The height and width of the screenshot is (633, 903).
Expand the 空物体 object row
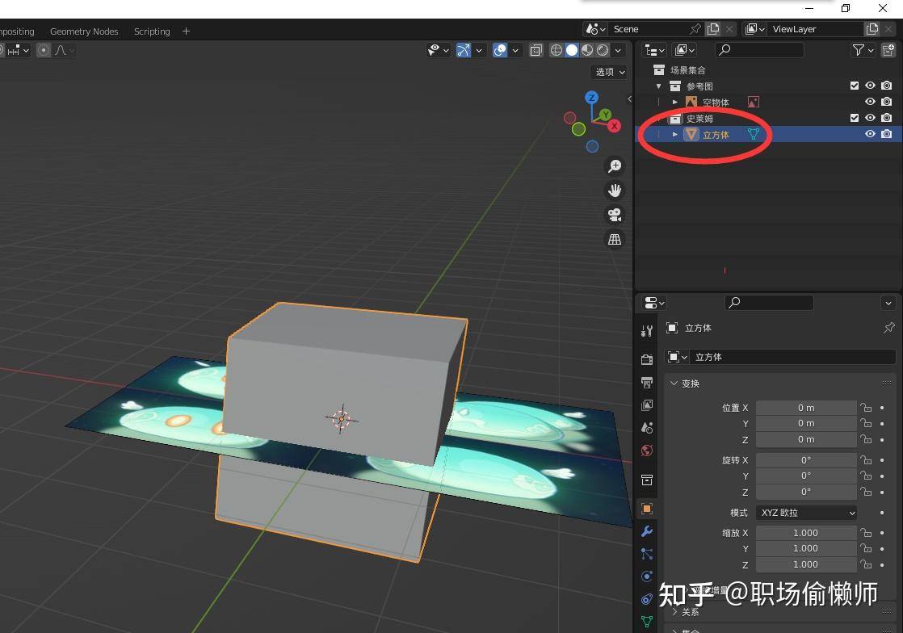[x=675, y=103]
